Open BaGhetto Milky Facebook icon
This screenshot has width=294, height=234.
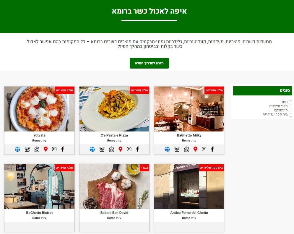point(212,149)
